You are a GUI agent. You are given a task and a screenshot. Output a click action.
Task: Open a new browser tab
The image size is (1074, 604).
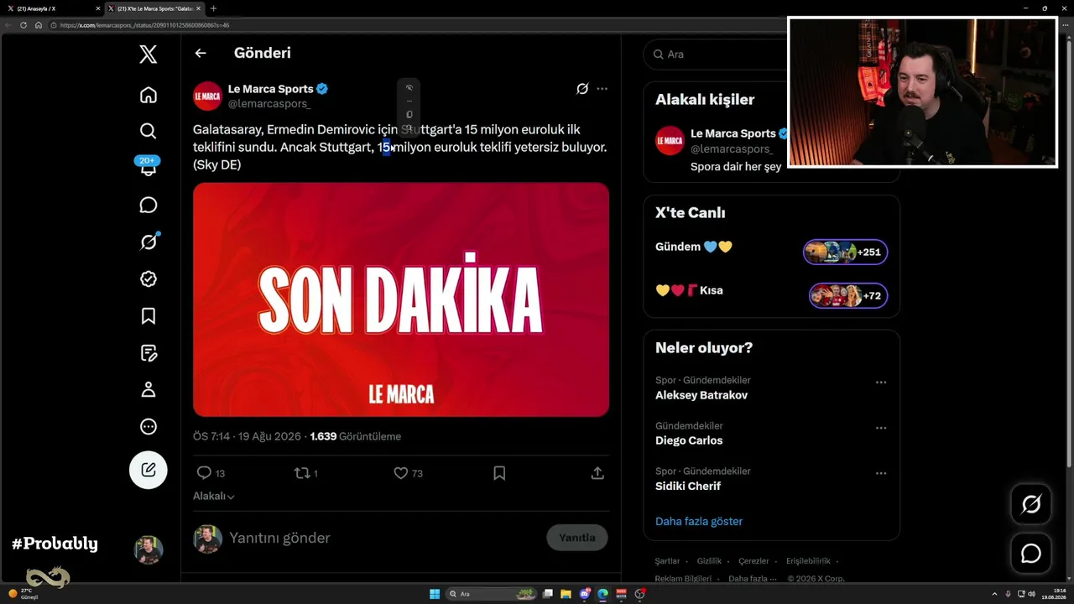[213, 8]
